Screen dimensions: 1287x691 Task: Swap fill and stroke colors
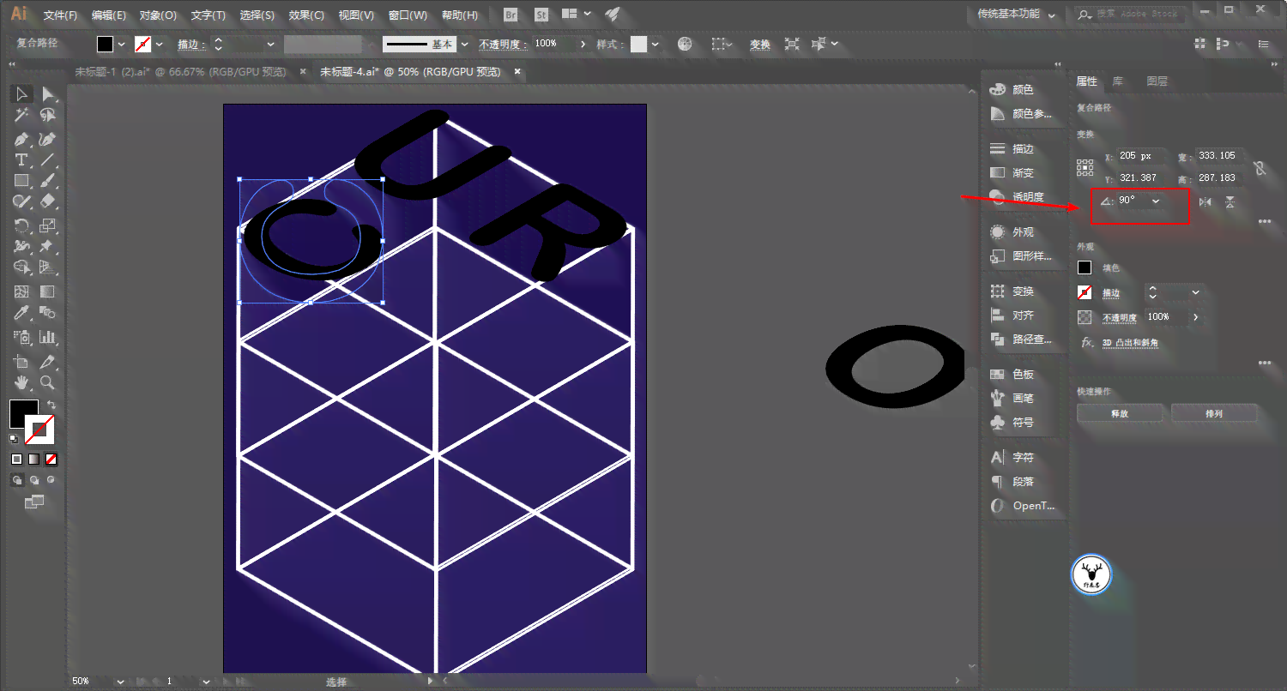point(51,405)
